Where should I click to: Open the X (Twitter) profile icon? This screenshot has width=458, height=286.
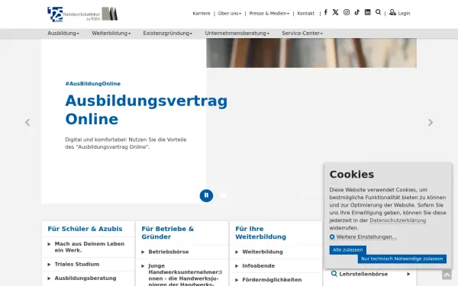[x=335, y=12]
